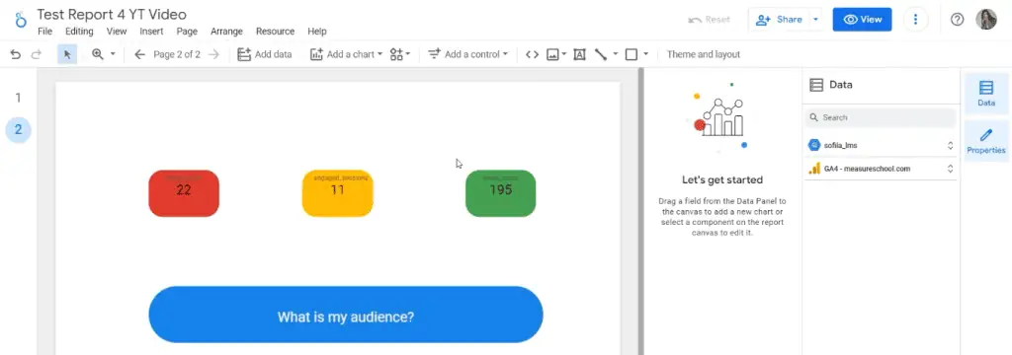Open the Add a chart dropdown
This screenshot has width=1012, height=355.
(346, 55)
